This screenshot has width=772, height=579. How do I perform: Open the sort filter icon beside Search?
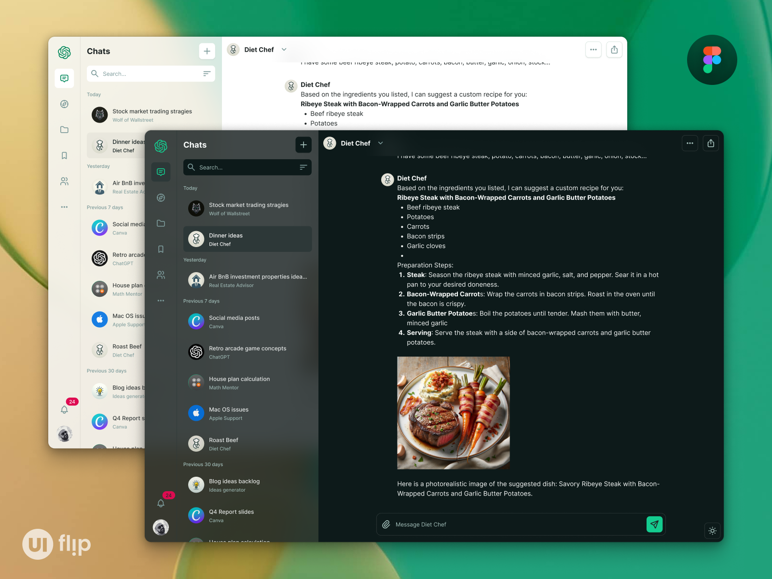coord(303,167)
